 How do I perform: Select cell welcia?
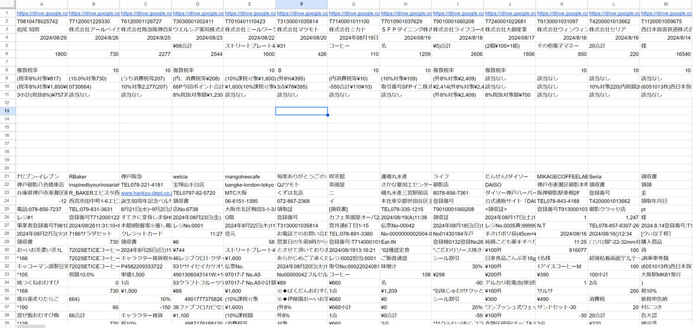[198, 176]
